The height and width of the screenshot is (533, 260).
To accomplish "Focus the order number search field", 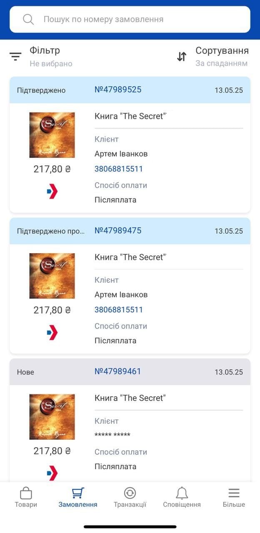I will click(130, 19).
